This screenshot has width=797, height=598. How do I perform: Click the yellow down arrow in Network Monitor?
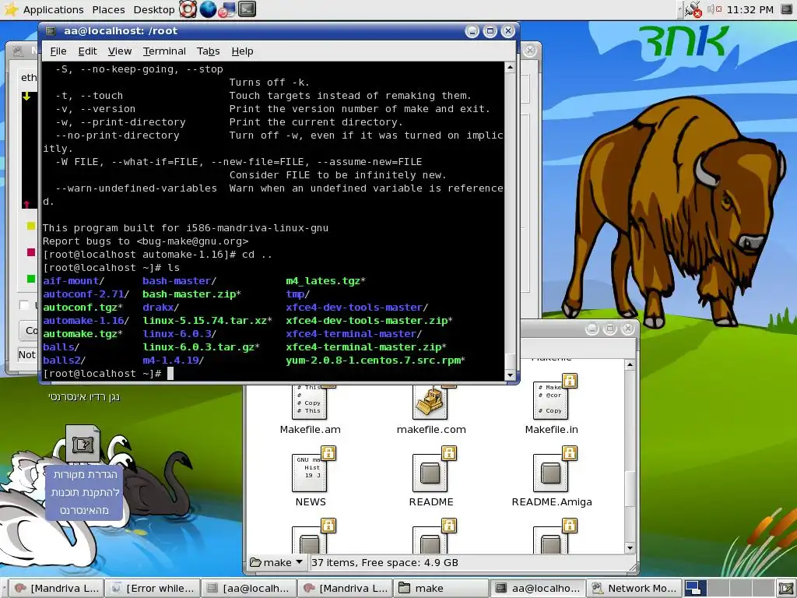tap(26, 96)
